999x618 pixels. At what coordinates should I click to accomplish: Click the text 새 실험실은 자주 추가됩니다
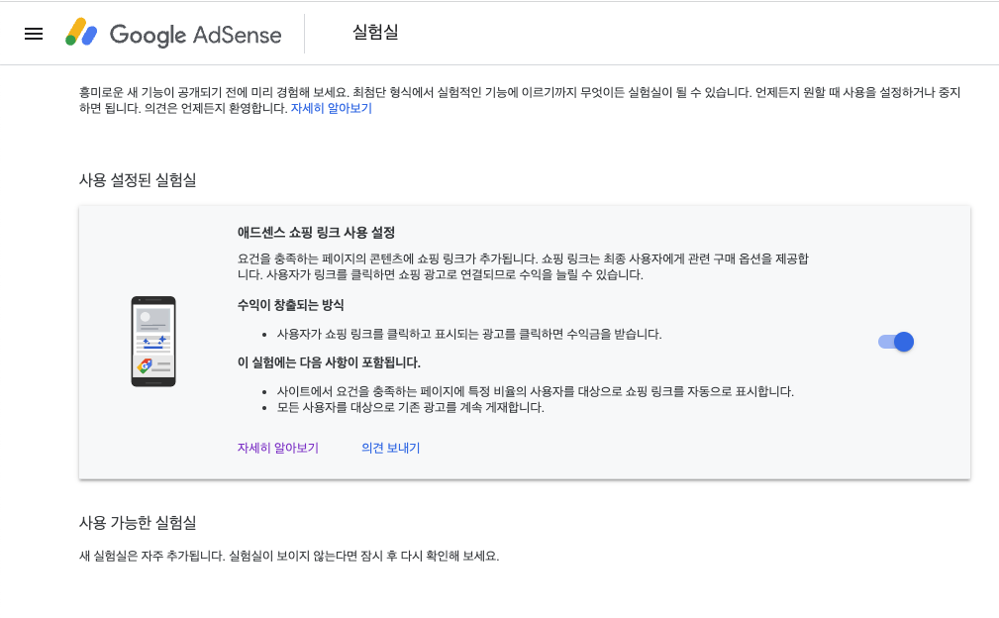(152, 557)
